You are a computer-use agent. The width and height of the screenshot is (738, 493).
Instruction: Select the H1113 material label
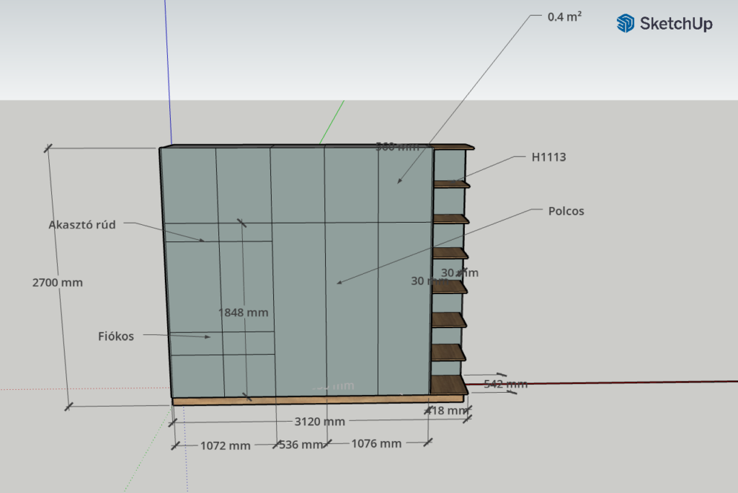point(548,157)
